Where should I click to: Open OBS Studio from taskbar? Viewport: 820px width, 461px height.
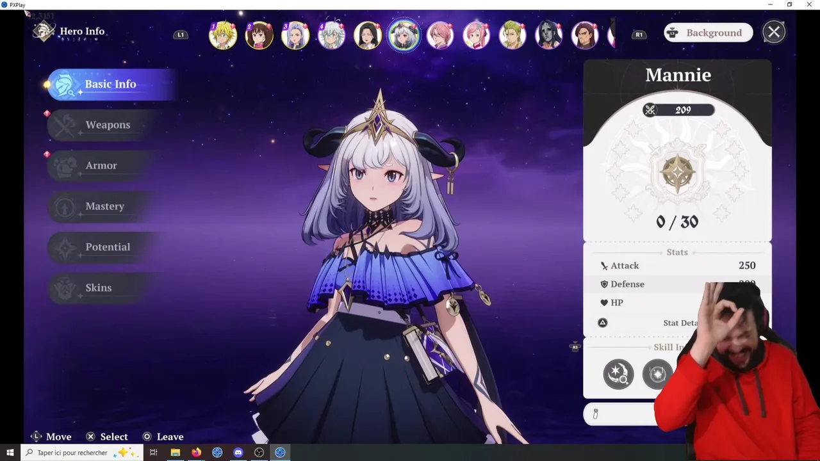click(x=259, y=453)
